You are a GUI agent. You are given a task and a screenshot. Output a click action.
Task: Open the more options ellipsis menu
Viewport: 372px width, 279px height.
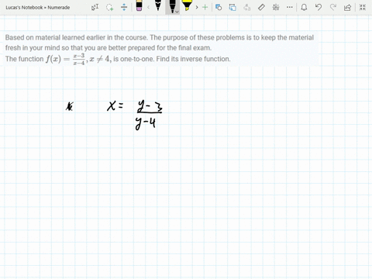pyautogui.click(x=290, y=7)
